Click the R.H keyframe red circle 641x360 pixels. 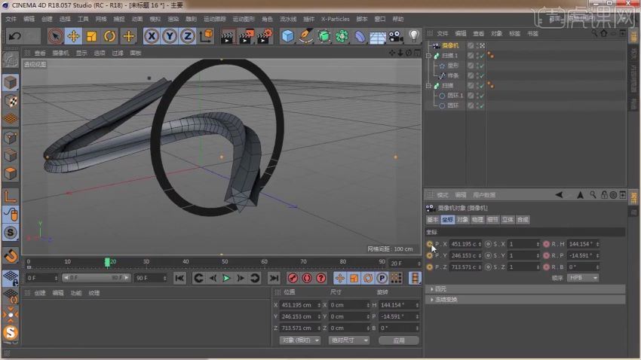pos(546,244)
